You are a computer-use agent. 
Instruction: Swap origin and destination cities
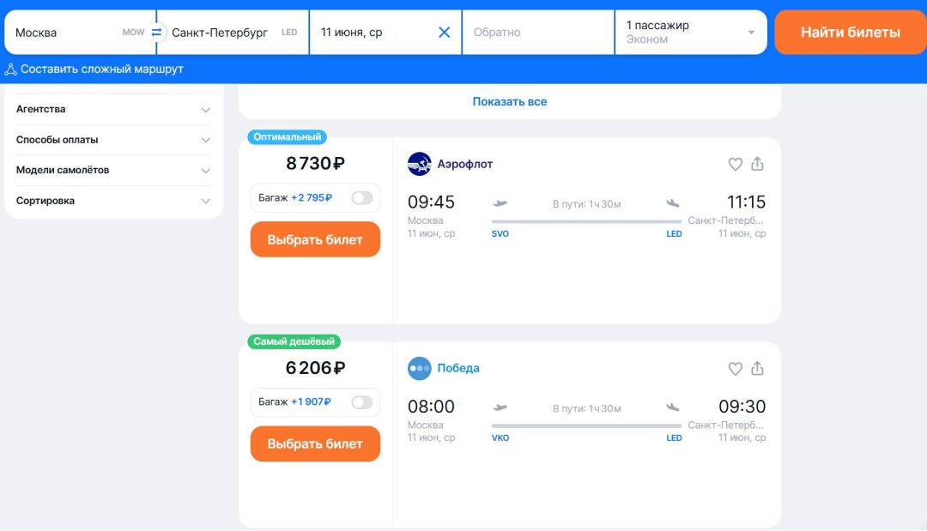[156, 33]
